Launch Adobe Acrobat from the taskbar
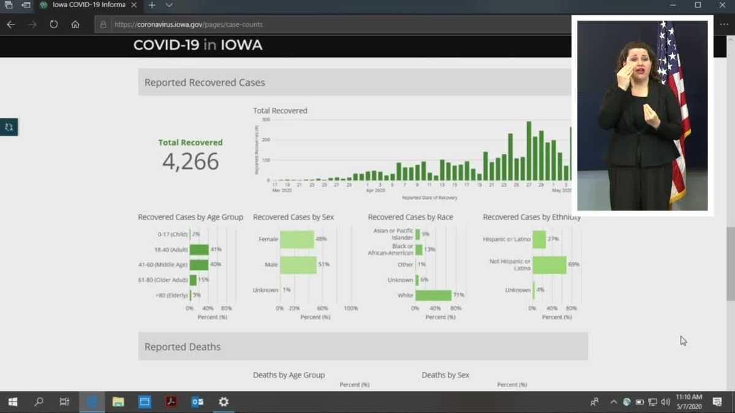Image resolution: width=735 pixels, height=413 pixels. pos(171,401)
